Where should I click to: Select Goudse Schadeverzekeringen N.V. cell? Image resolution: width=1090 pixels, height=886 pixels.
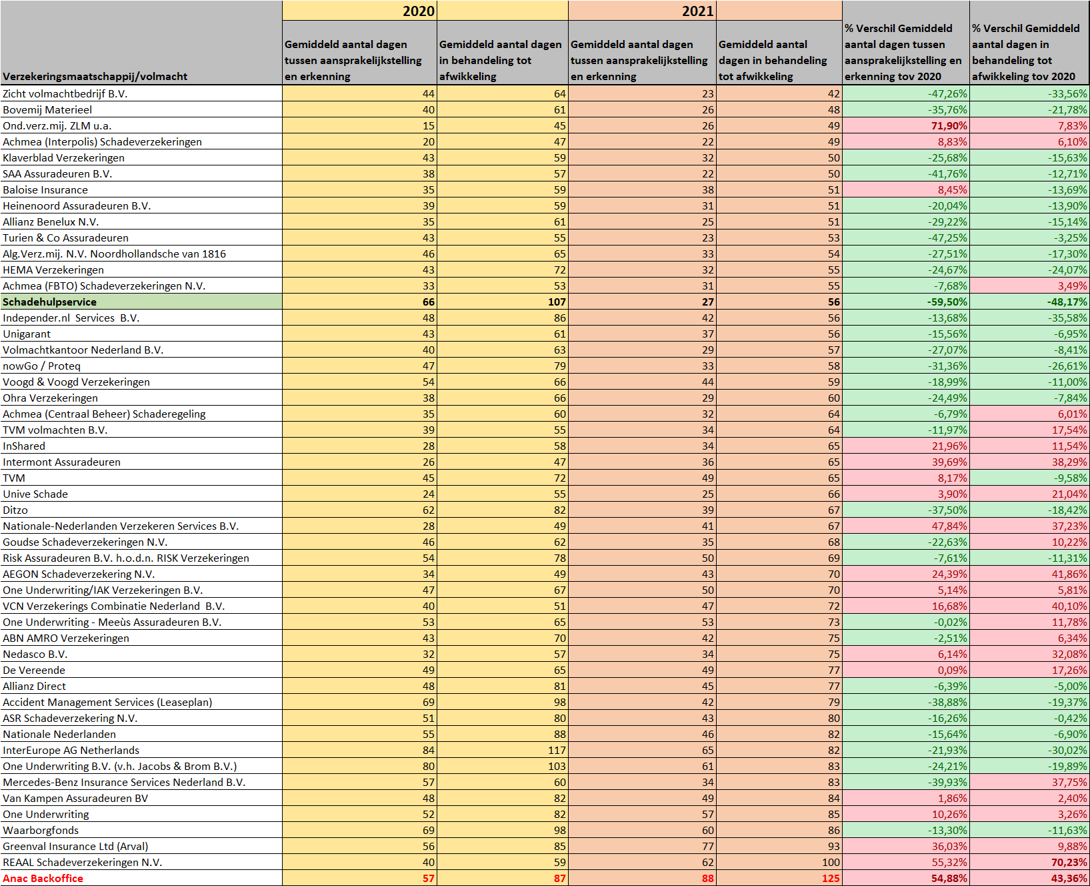(x=141, y=542)
